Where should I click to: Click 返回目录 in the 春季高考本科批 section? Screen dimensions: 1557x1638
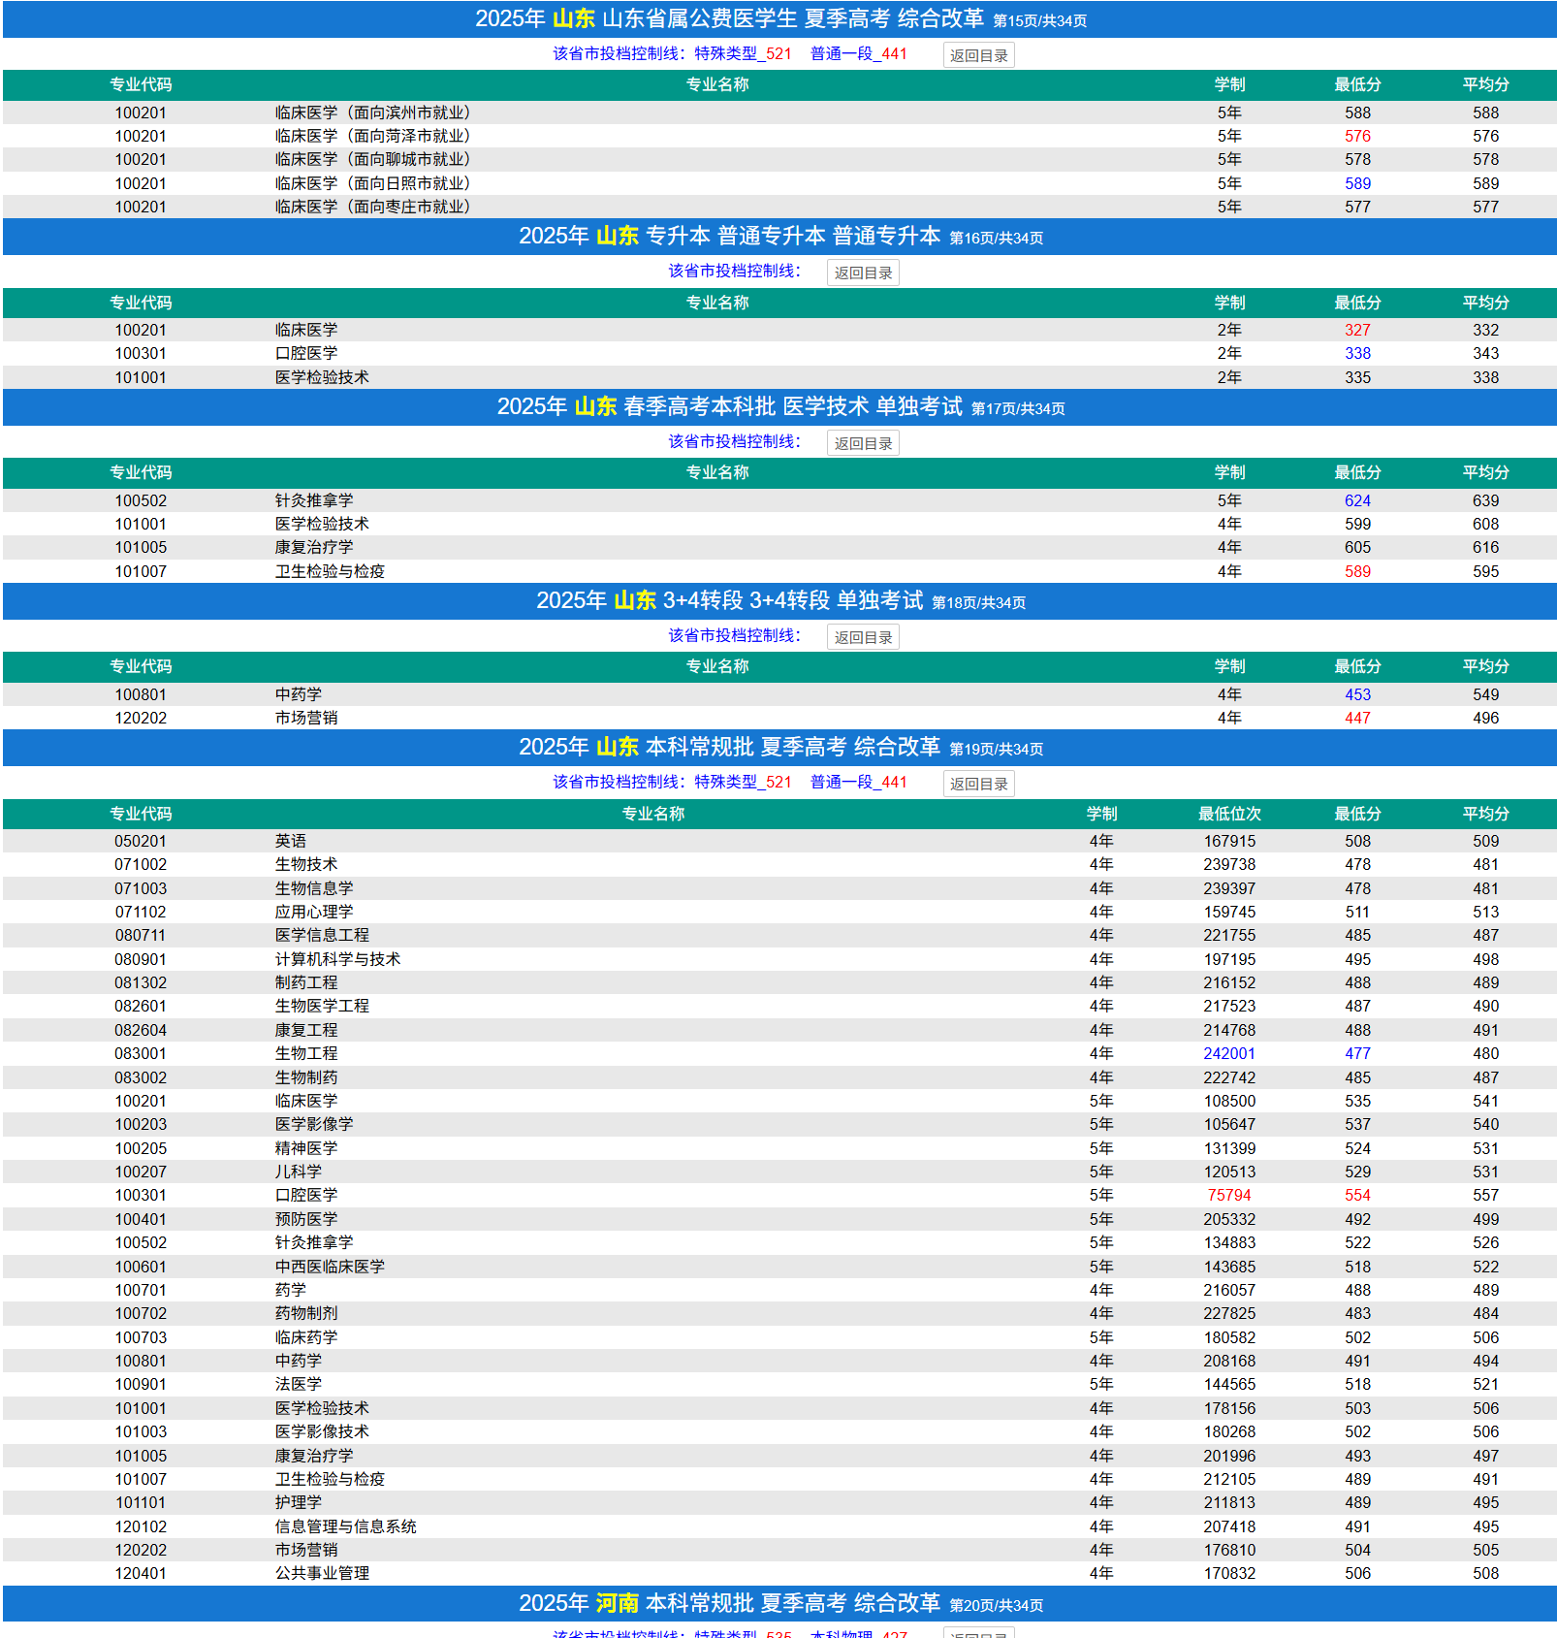pos(863,443)
